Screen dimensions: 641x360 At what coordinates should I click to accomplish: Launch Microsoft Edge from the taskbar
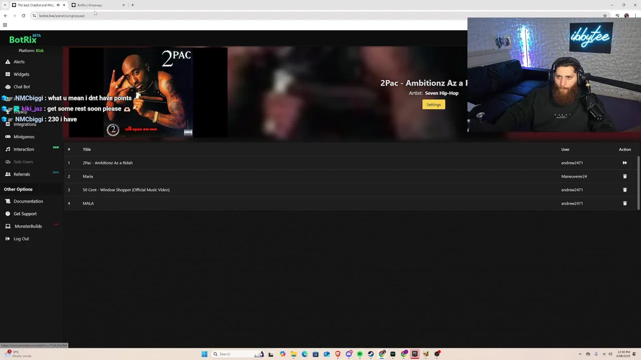point(304,354)
